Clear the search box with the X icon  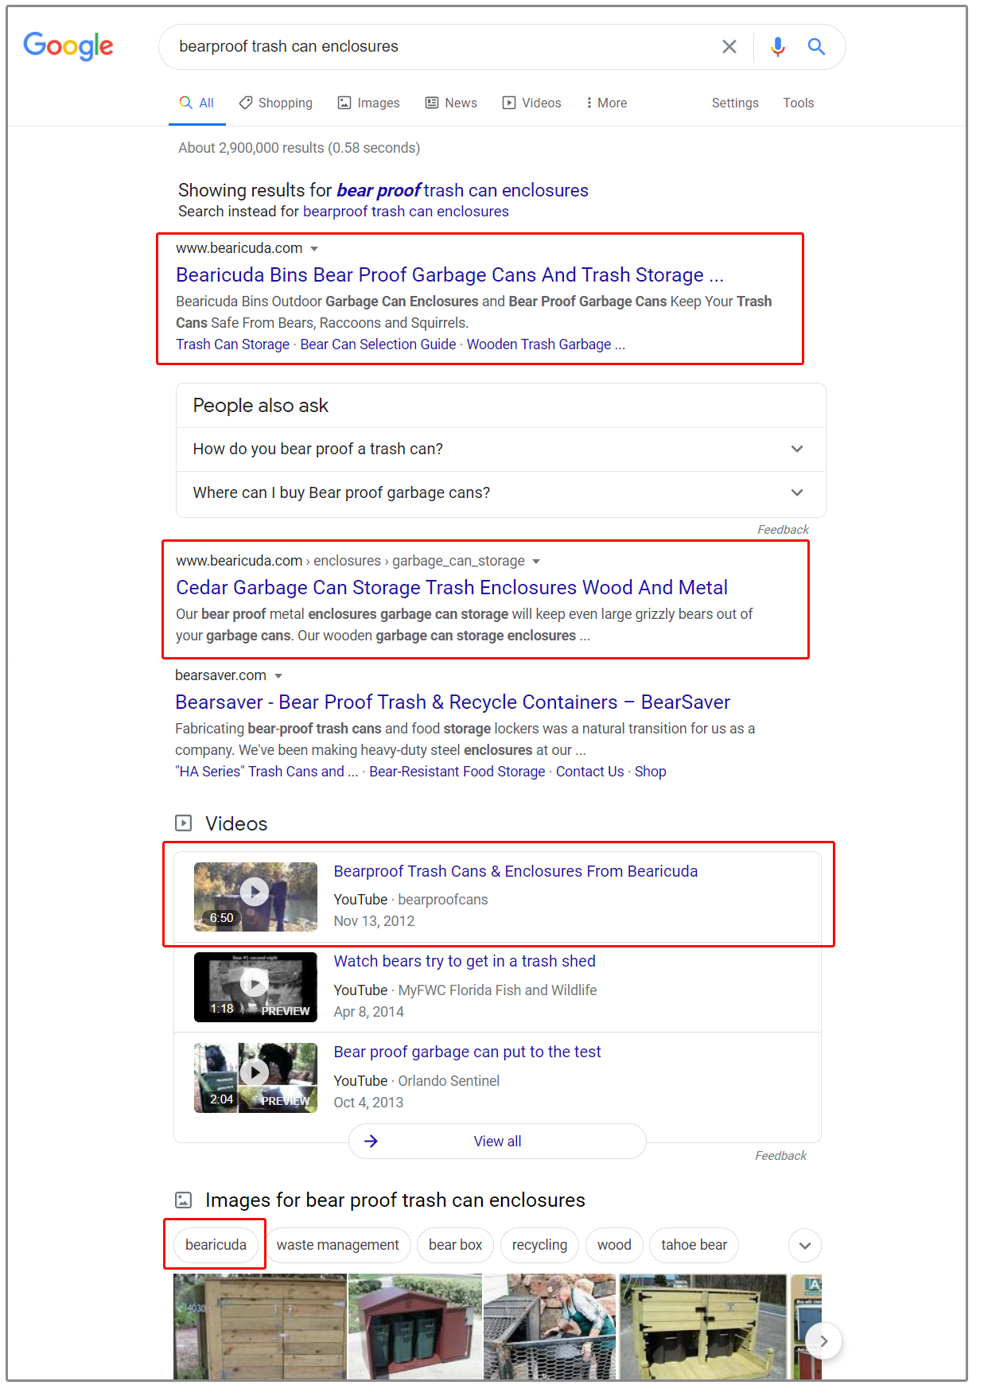[729, 46]
